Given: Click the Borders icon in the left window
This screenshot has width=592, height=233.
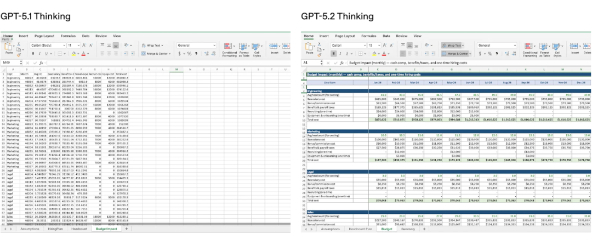Looking at the screenshot, I should point(60,54).
